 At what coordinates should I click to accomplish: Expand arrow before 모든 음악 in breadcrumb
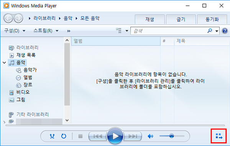(x=76, y=18)
